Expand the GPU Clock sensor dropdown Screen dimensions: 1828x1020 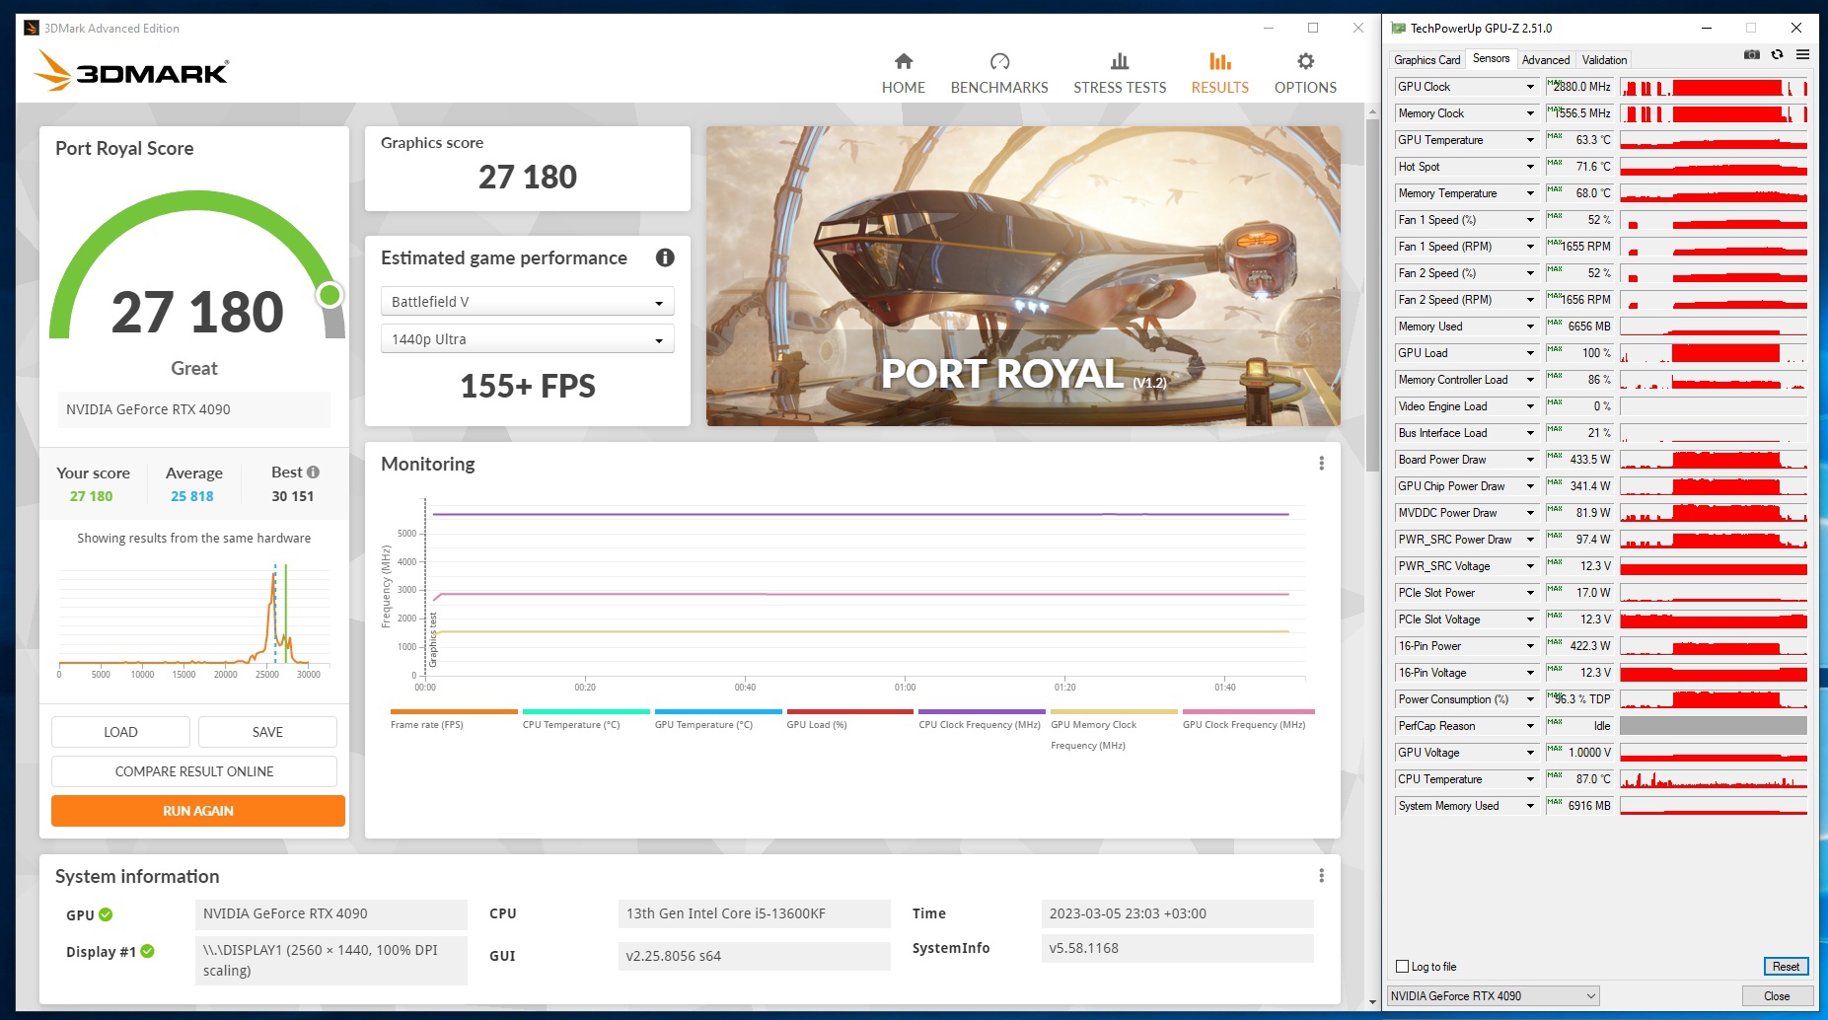pyautogui.click(x=1530, y=87)
